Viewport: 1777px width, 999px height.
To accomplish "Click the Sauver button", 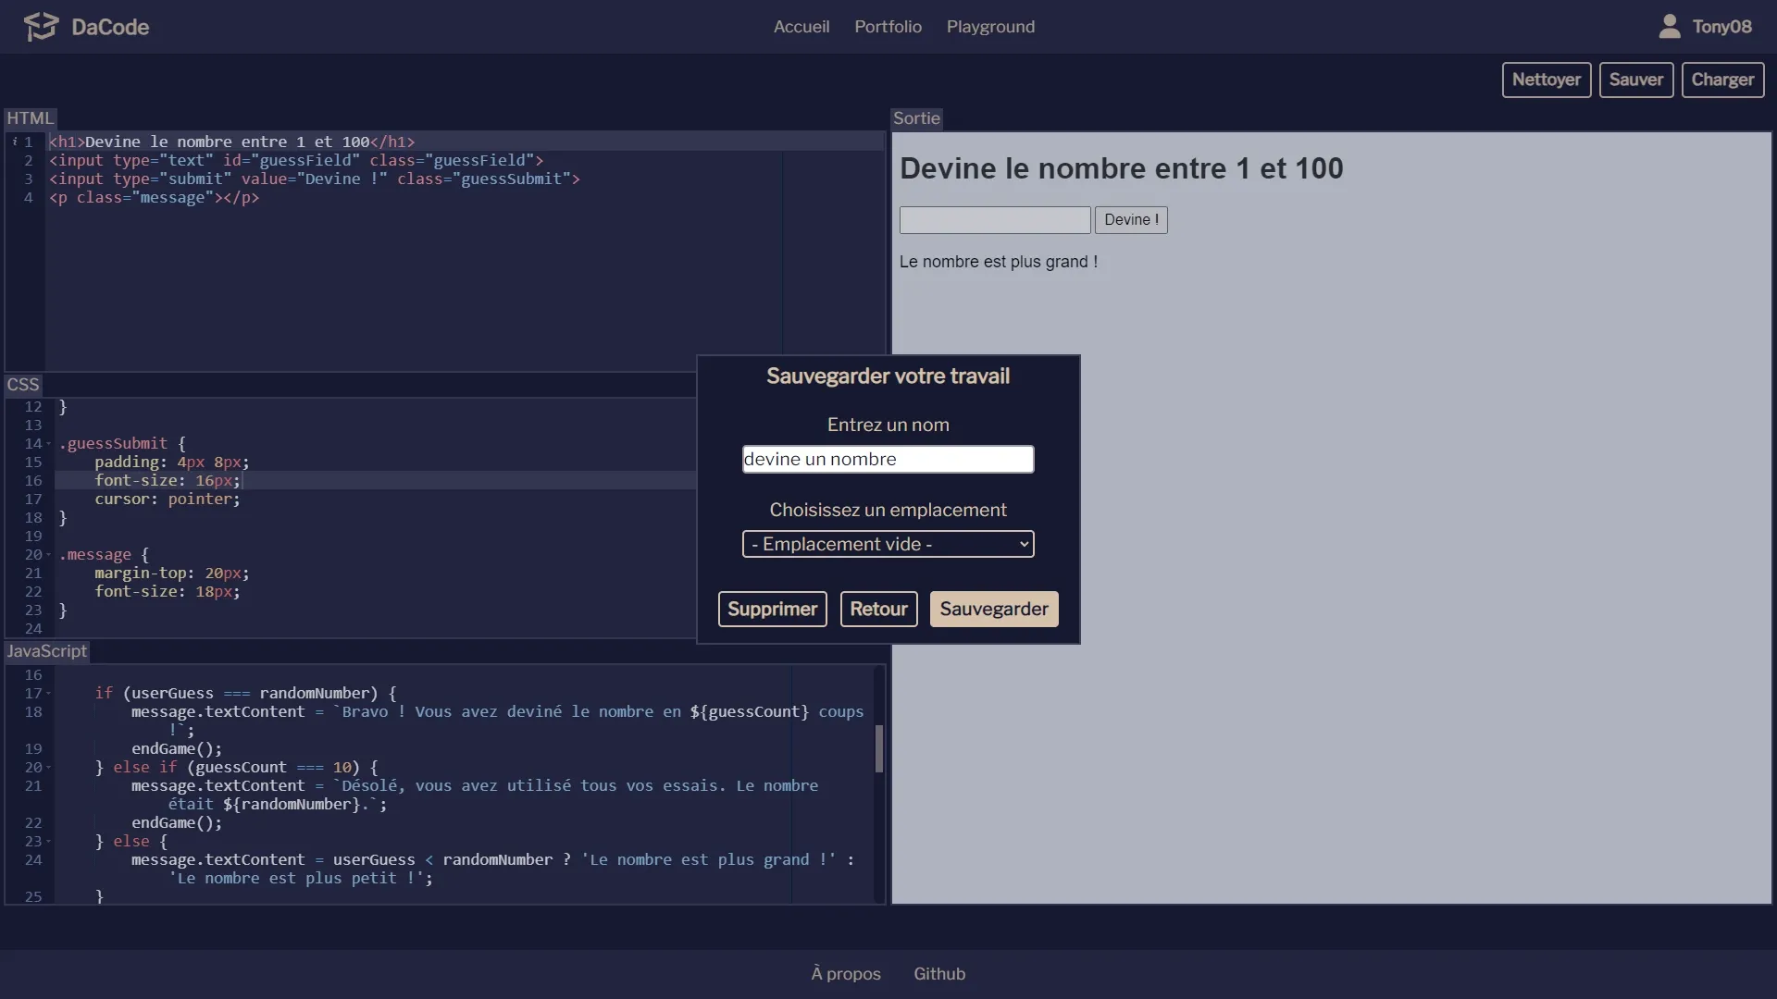I will pyautogui.click(x=1636, y=80).
